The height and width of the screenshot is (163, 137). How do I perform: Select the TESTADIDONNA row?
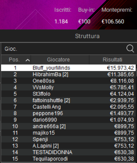[x=68, y=152]
